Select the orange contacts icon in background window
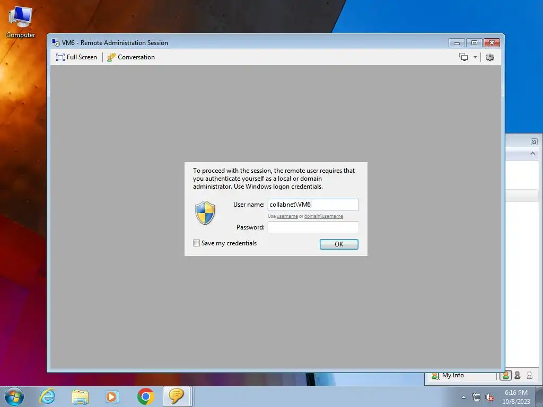This screenshot has width=543, height=407. click(505, 375)
